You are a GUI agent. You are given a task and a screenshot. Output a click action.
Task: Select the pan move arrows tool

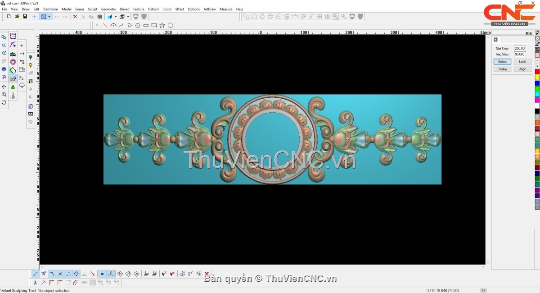click(x=4, y=87)
